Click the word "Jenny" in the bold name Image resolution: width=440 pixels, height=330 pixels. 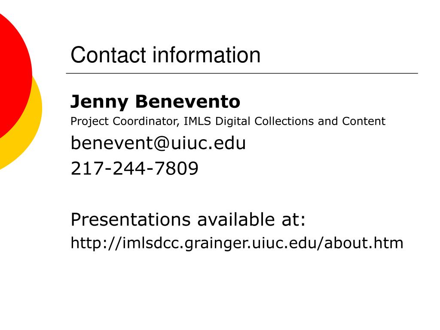coord(99,102)
